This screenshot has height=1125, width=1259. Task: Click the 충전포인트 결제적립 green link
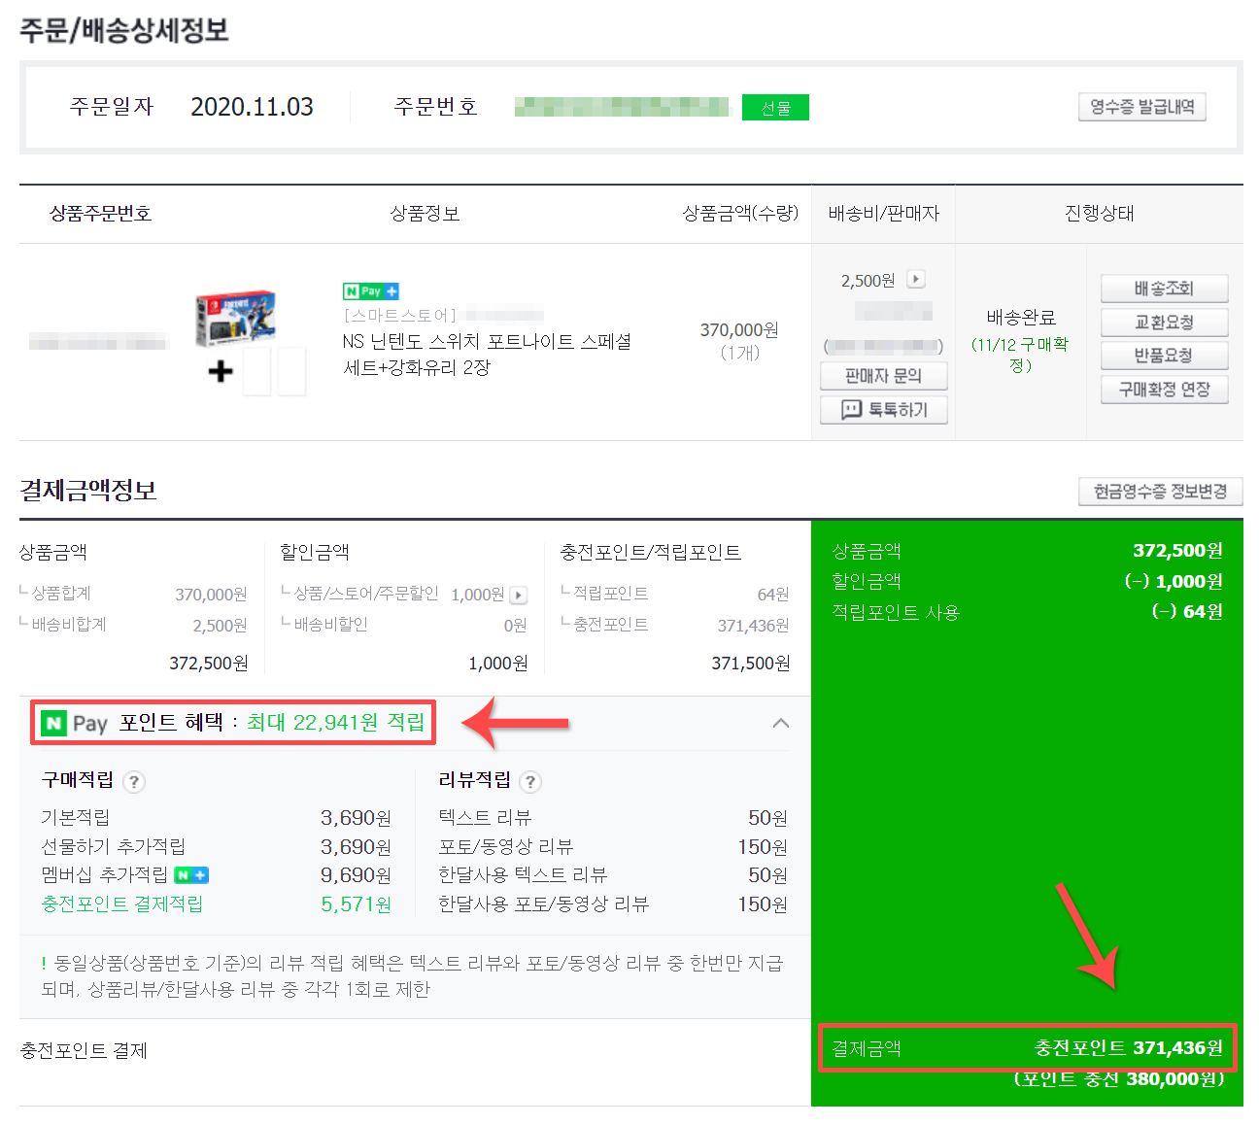tap(122, 904)
